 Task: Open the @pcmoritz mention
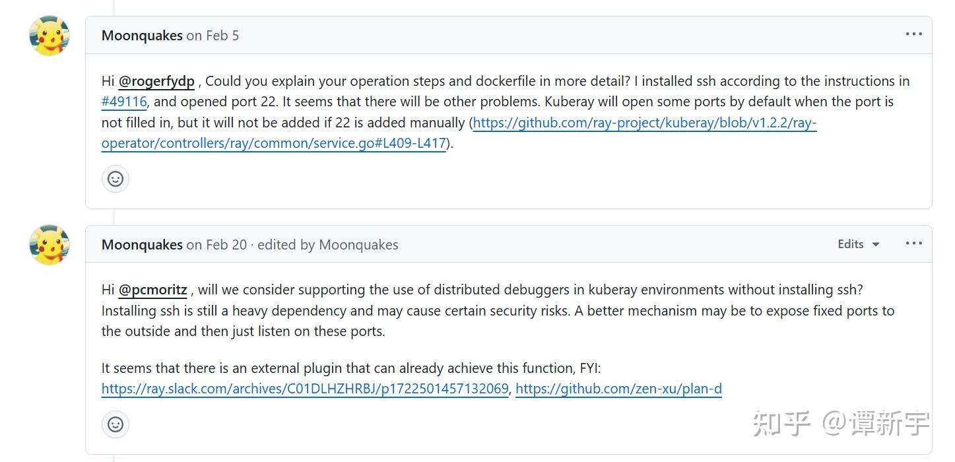click(x=153, y=290)
